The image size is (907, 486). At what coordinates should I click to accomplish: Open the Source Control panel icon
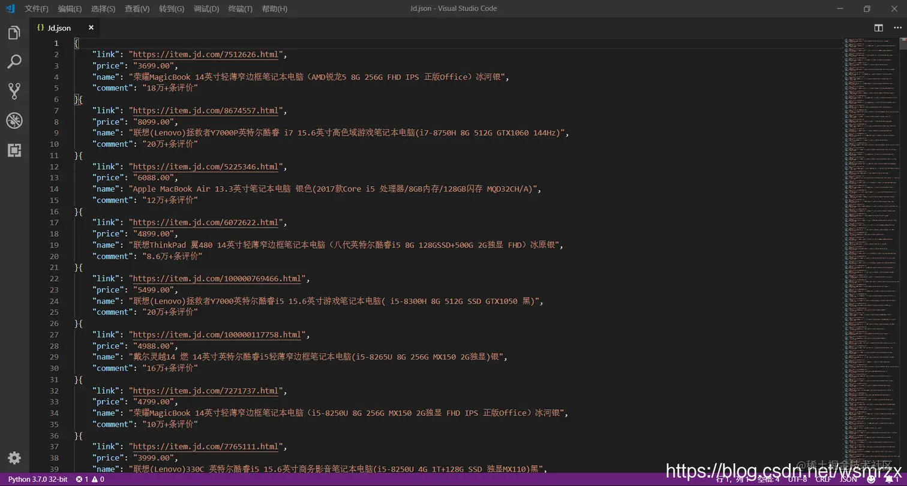pyautogui.click(x=15, y=90)
